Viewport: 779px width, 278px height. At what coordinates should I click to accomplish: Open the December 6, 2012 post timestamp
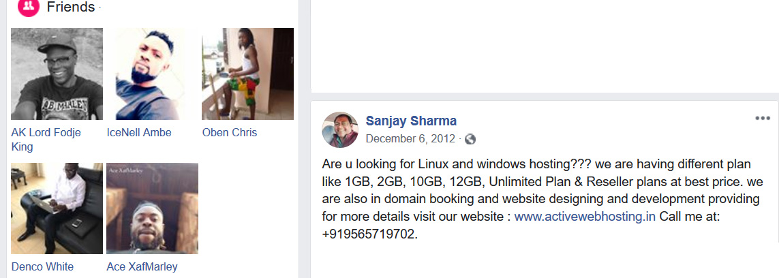coord(410,139)
